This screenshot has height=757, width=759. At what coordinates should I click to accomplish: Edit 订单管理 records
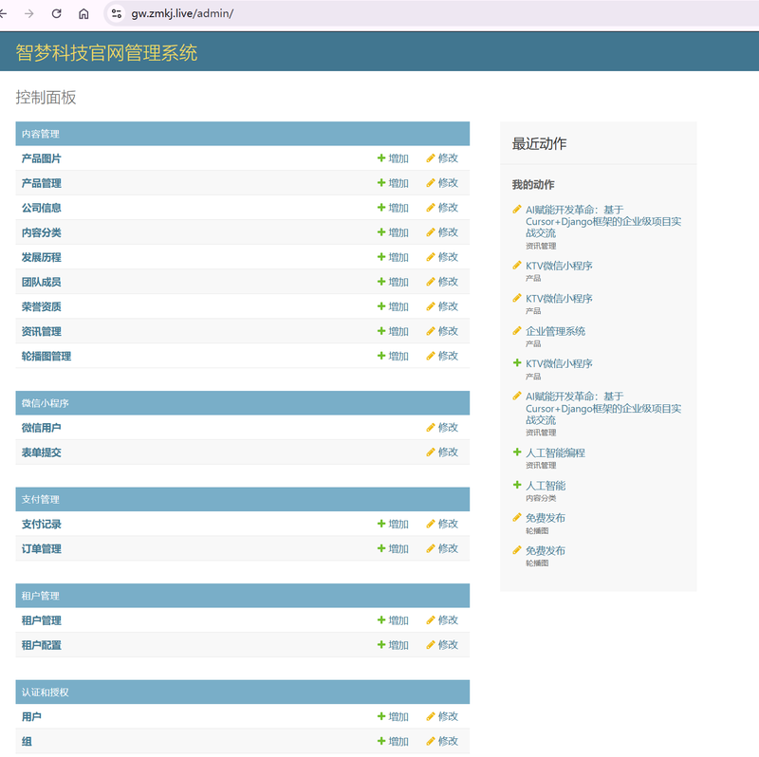442,548
